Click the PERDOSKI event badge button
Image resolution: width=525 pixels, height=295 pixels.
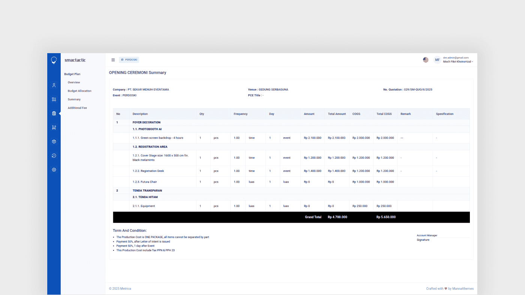pyautogui.click(x=129, y=60)
